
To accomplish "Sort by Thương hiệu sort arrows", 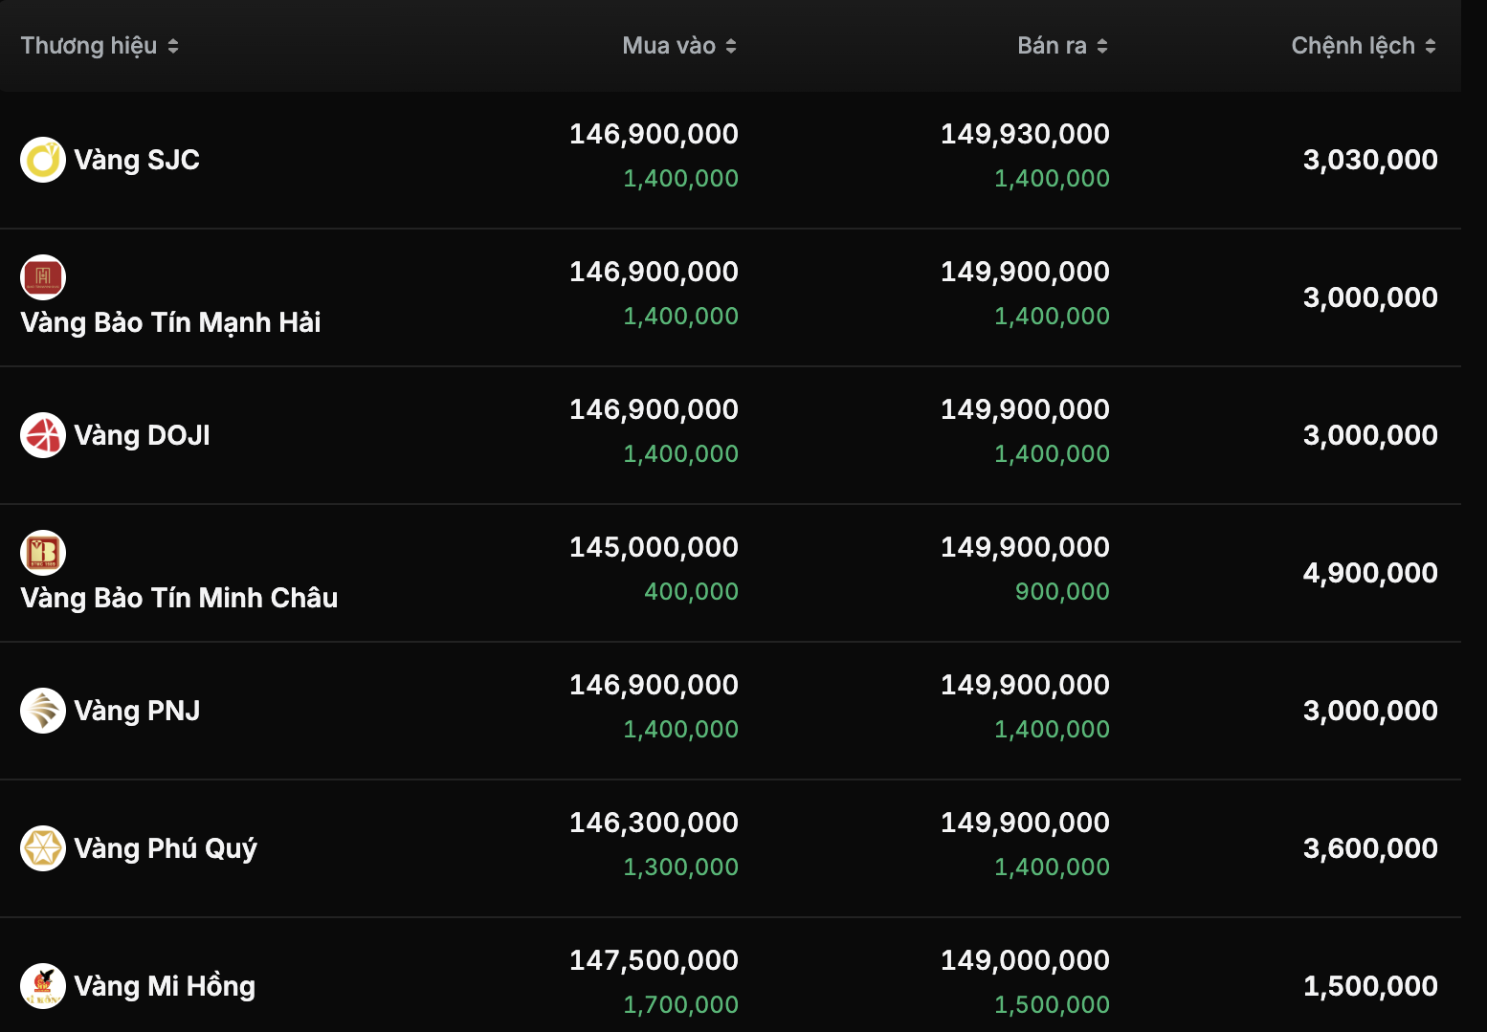I will pos(173,46).
